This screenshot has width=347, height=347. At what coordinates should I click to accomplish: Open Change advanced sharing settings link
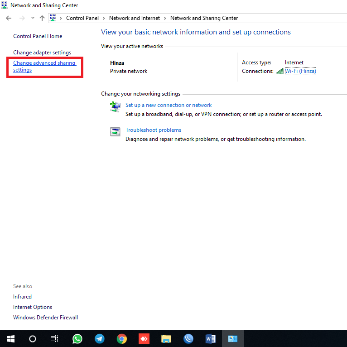pos(44,67)
